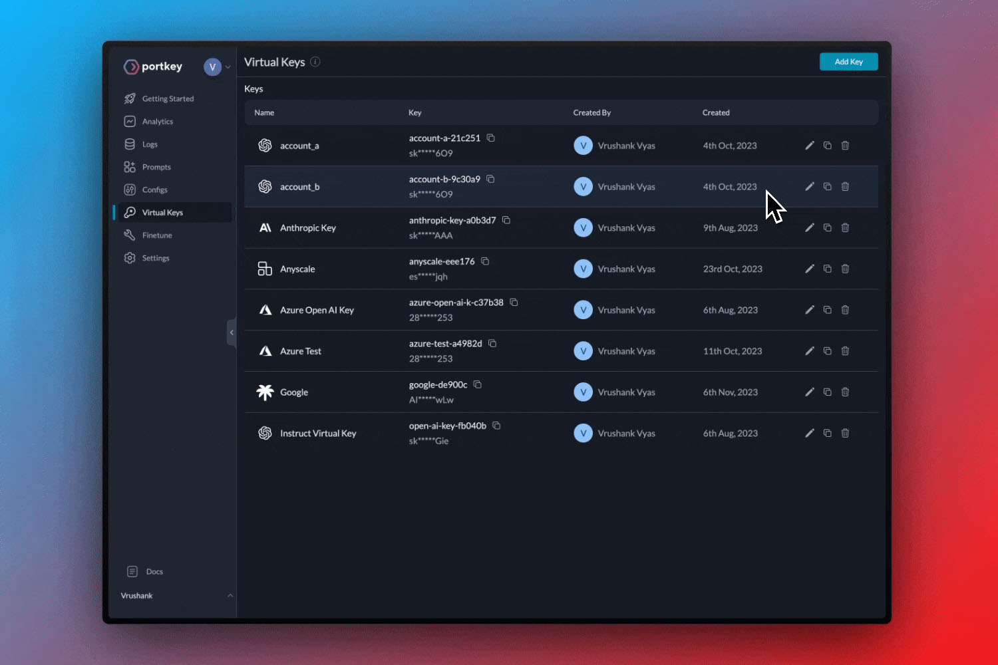Edit the Azure Open AI Key

(810, 310)
